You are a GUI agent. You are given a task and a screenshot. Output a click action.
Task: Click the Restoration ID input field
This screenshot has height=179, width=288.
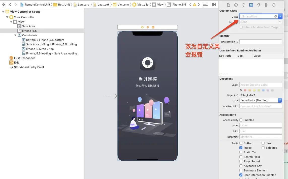tap(261, 42)
